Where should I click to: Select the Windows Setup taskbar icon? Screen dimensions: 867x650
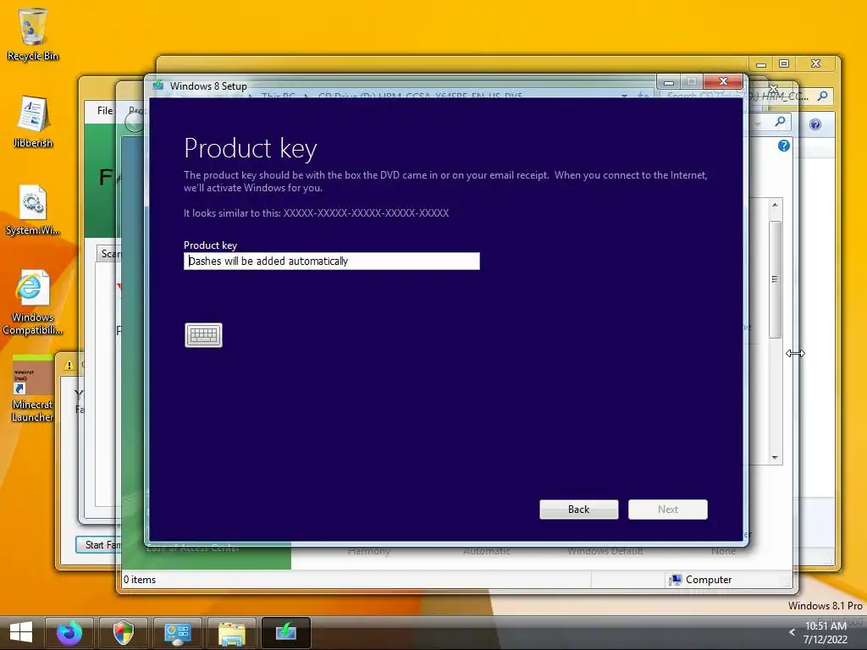click(286, 632)
